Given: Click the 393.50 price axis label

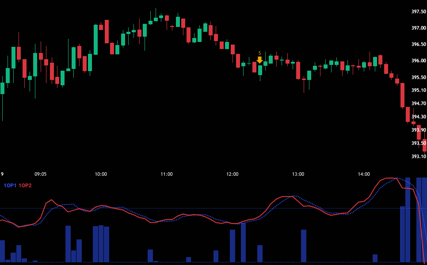Looking at the screenshot, I should [419, 143].
